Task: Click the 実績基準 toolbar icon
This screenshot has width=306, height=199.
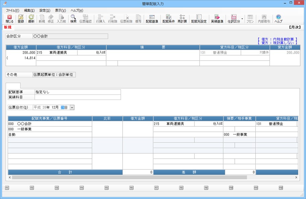Action: (x=217, y=18)
